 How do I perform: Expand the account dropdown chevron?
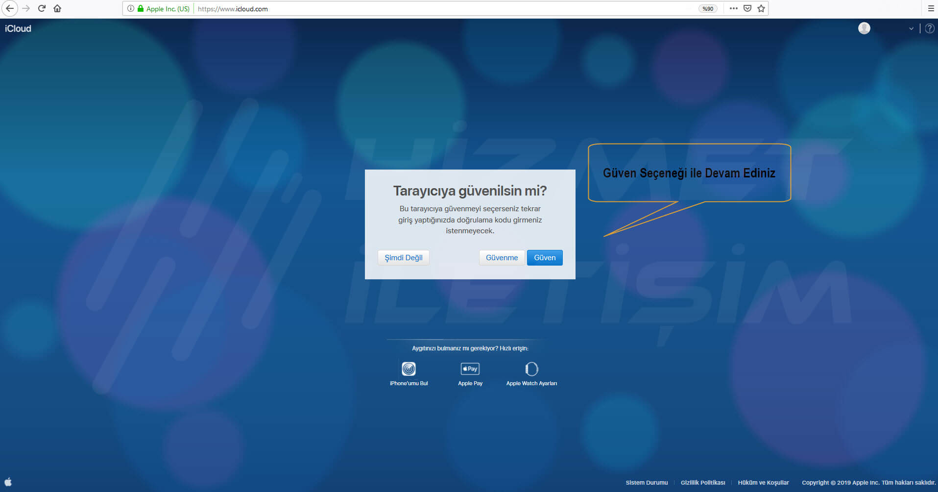(x=911, y=28)
